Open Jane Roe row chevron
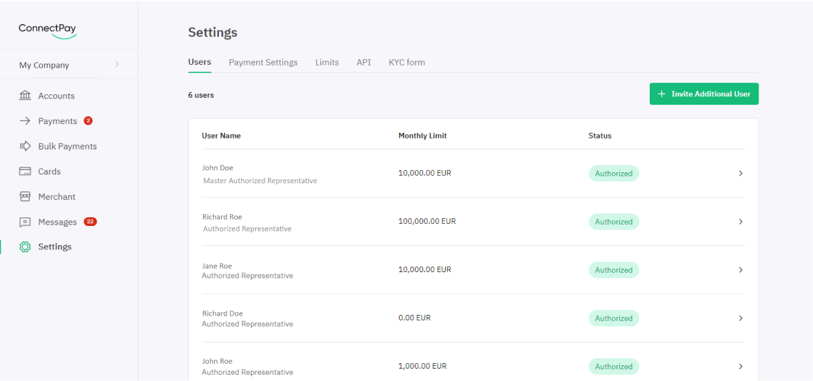 point(741,269)
